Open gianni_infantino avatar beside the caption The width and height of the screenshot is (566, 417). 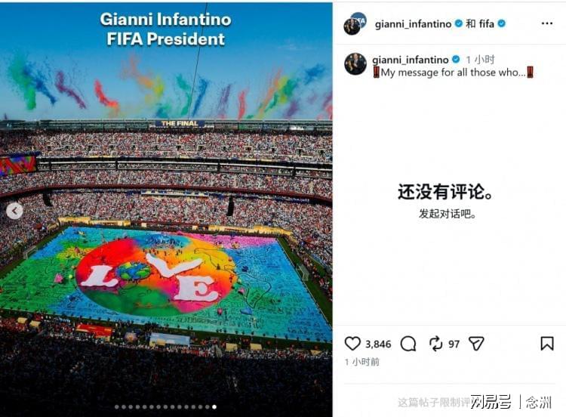(x=355, y=64)
